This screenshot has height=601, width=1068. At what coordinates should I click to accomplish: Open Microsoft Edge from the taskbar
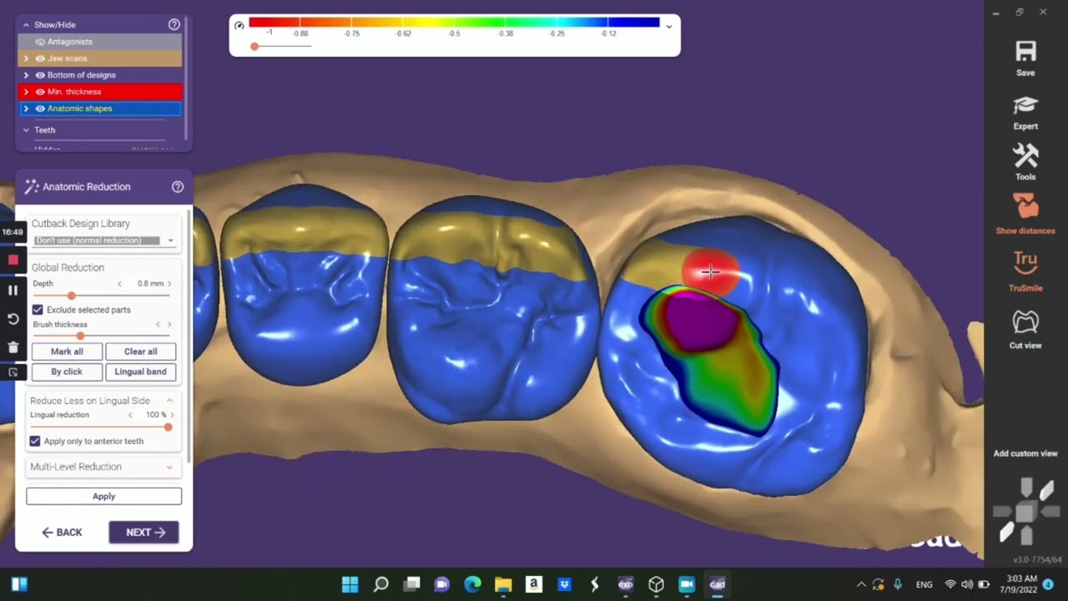click(472, 584)
